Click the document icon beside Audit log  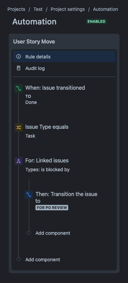pyautogui.click(x=19, y=68)
